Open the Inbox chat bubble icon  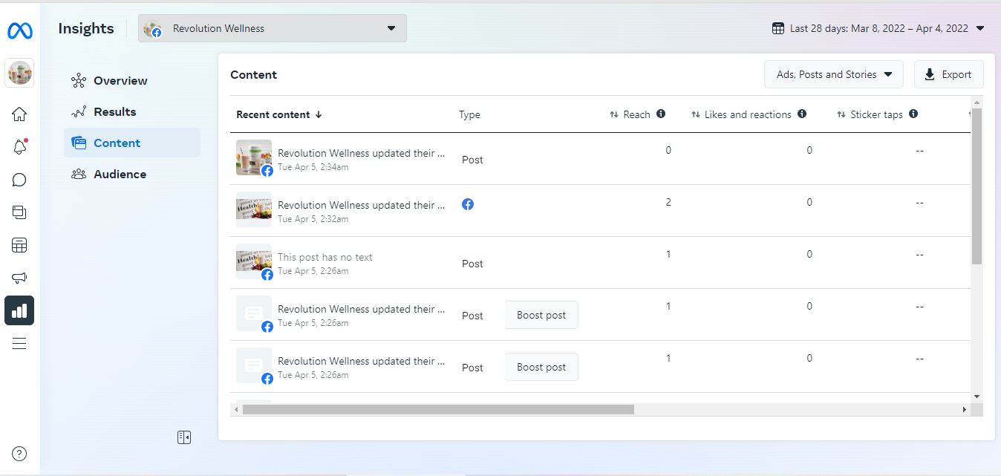pyautogui.click(x=19, y=180)
